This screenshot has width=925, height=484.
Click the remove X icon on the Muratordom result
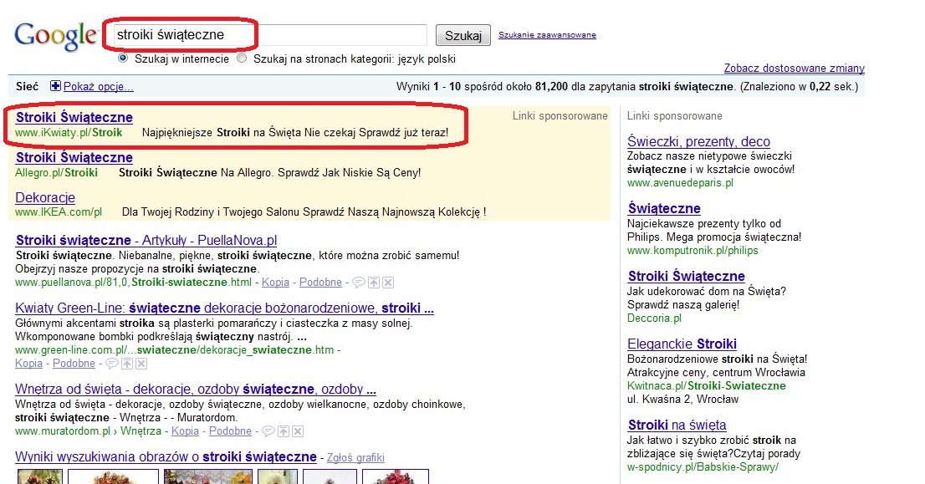point(297,431)
